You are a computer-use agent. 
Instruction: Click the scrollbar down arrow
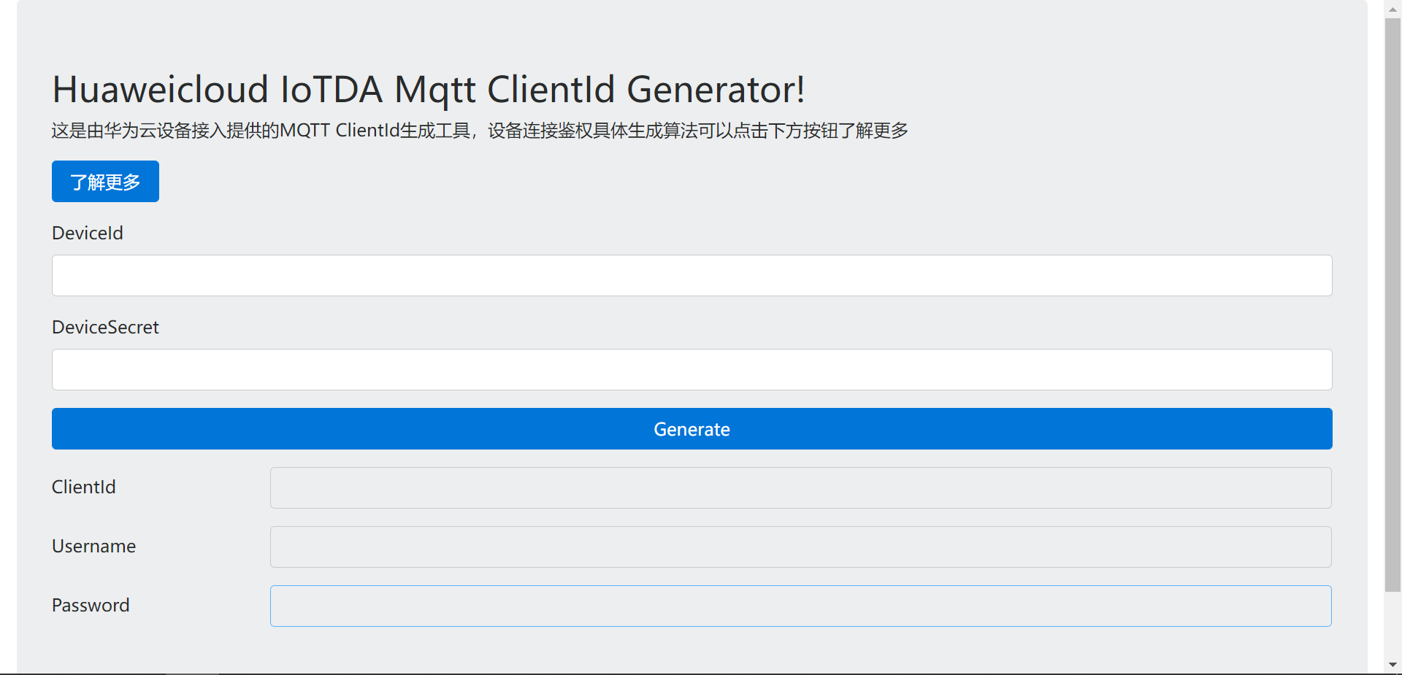[x=1393, y=665]
